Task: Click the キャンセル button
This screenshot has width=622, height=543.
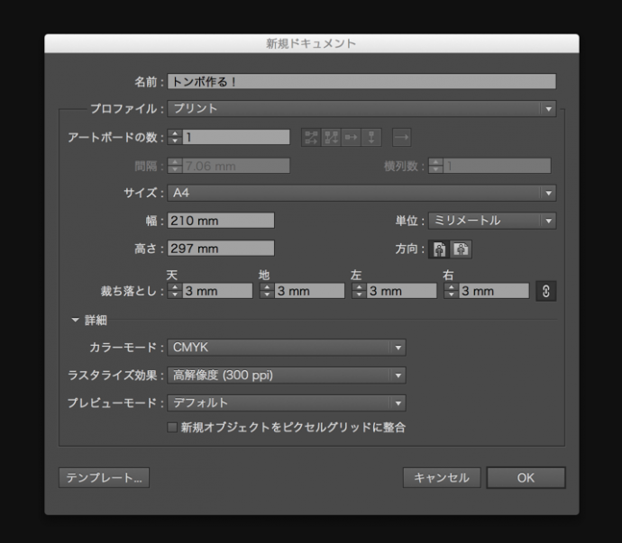Action: click(442, 477)
